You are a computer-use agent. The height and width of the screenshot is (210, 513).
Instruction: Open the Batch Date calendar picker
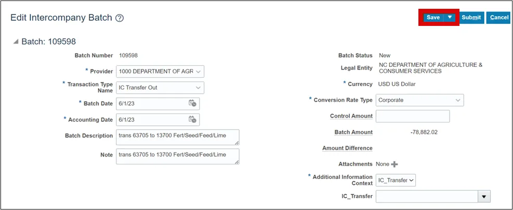pyautogui.click(x=192, y=103)
